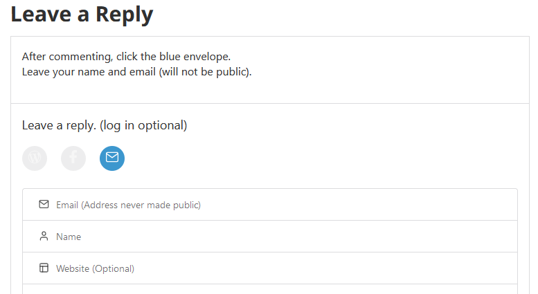Click the Facebook login icon
Screen dimensions: 538x294
(x=73, y=158)
